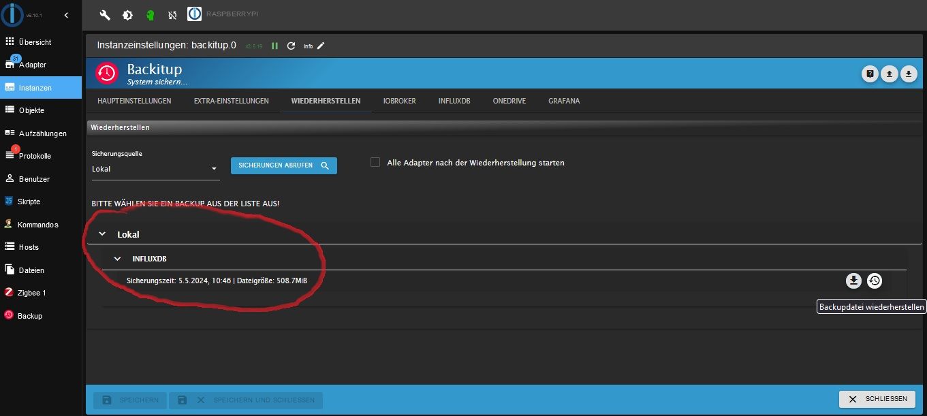The width and height of the screenshot is (927, 416).
Task: Click the Speichern button
Action: point(129,400)
